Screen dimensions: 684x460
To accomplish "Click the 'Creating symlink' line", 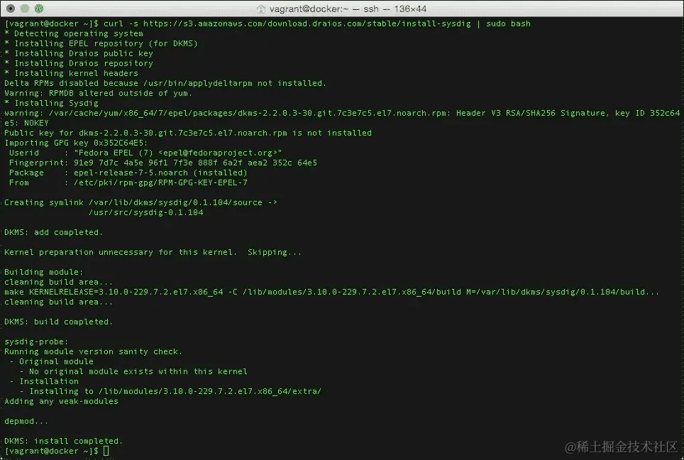I will (140, 202).
